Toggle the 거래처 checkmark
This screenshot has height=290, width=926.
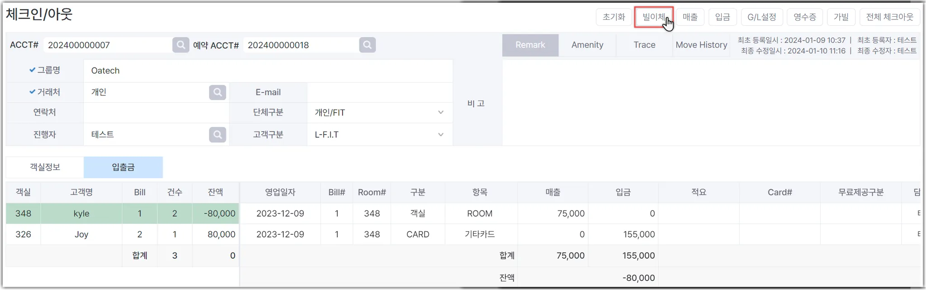click(33, 92)
